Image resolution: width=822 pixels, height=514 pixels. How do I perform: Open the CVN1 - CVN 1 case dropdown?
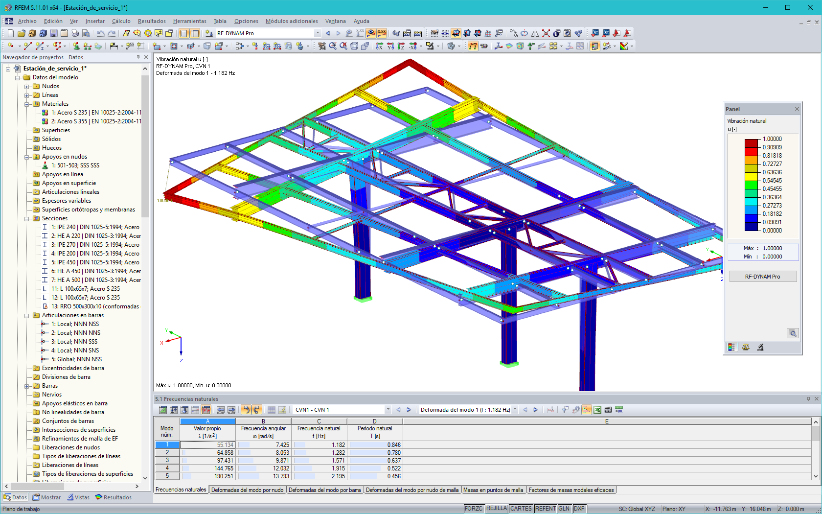click(x=388, y=410)
